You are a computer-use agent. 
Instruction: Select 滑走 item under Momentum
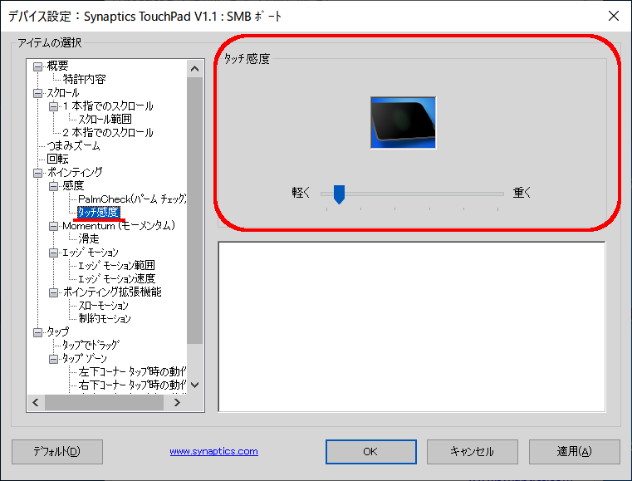tap(89, 238)
